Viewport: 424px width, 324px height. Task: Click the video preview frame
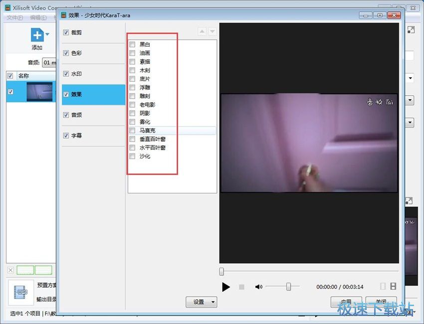309,143
